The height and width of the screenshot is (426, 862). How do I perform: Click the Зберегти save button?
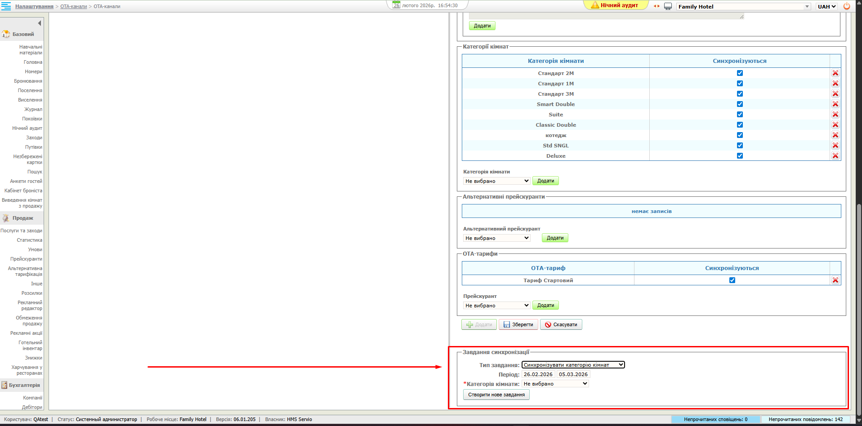[x=518, y=324]
